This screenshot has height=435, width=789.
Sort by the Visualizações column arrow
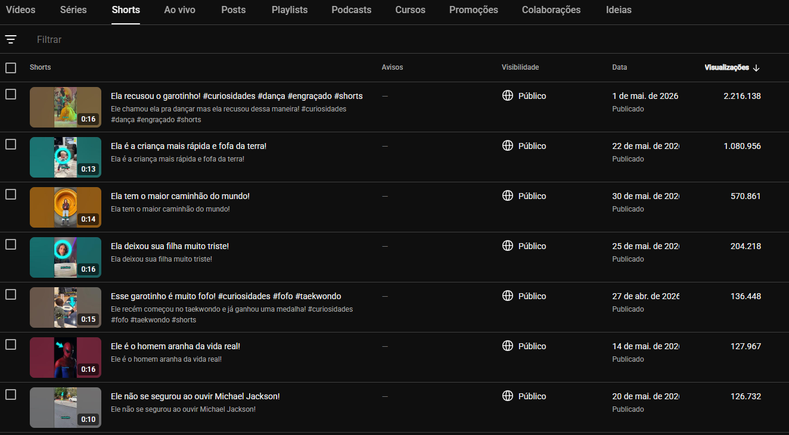click(x=756, y=68)
